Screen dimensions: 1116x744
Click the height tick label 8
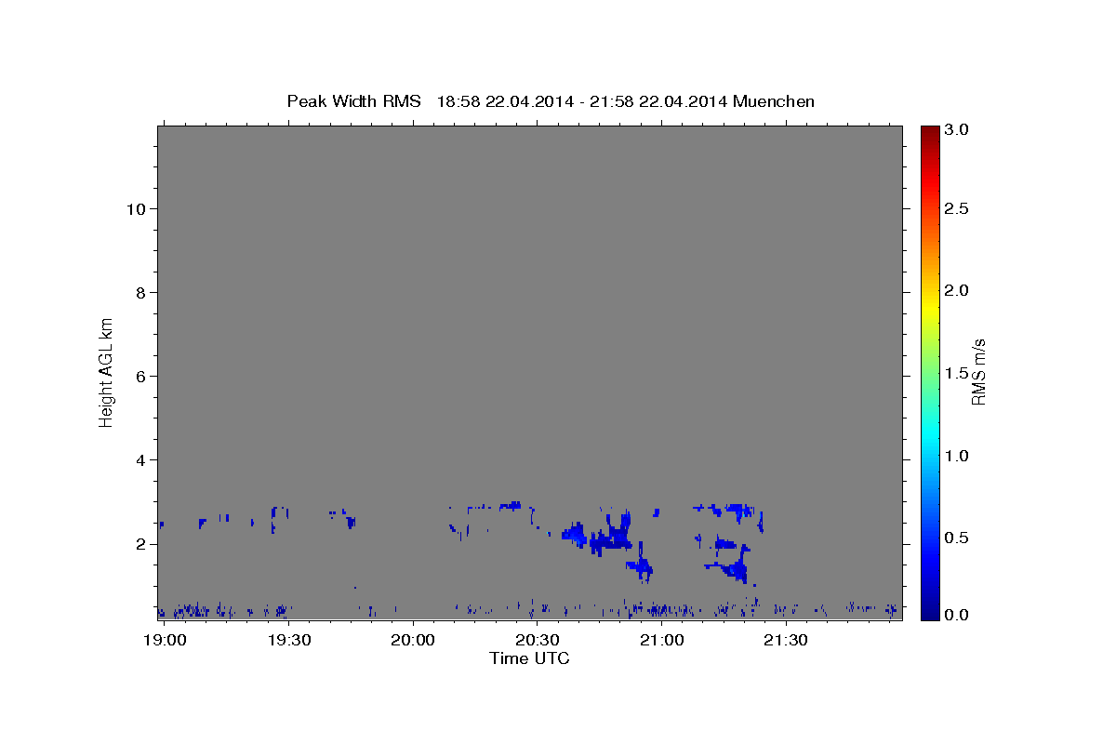coord(139,293)
